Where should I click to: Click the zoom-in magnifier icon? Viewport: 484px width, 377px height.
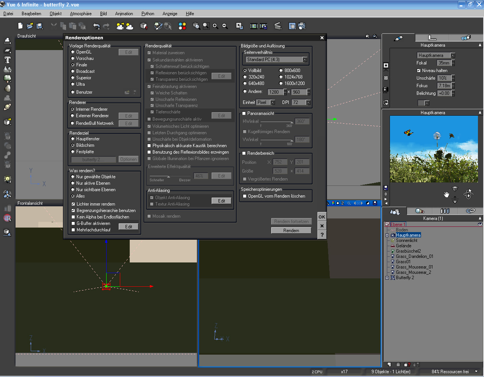coord(215,26)
